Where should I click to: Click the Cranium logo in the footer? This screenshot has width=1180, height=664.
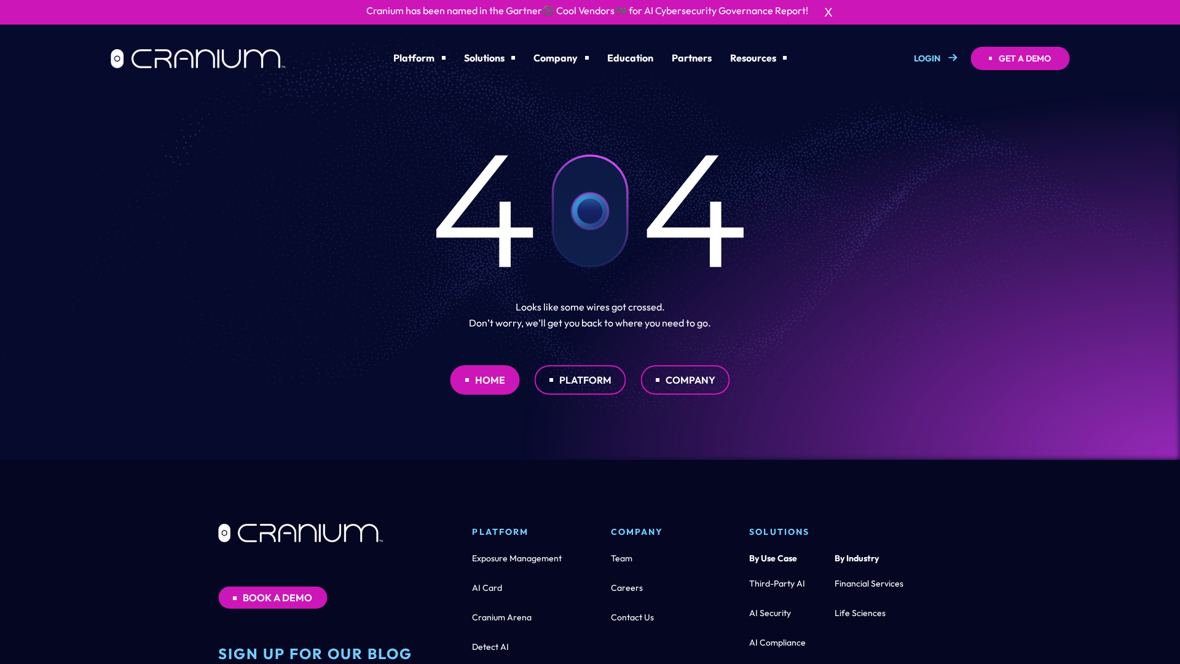click(x=301, y=533)
